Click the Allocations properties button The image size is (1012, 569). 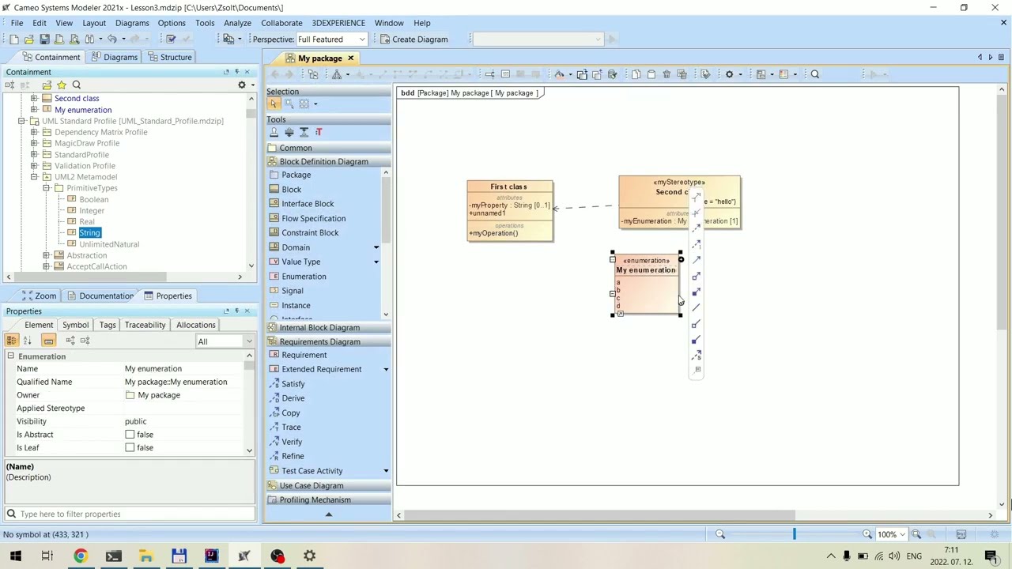(x=195, y=325)
